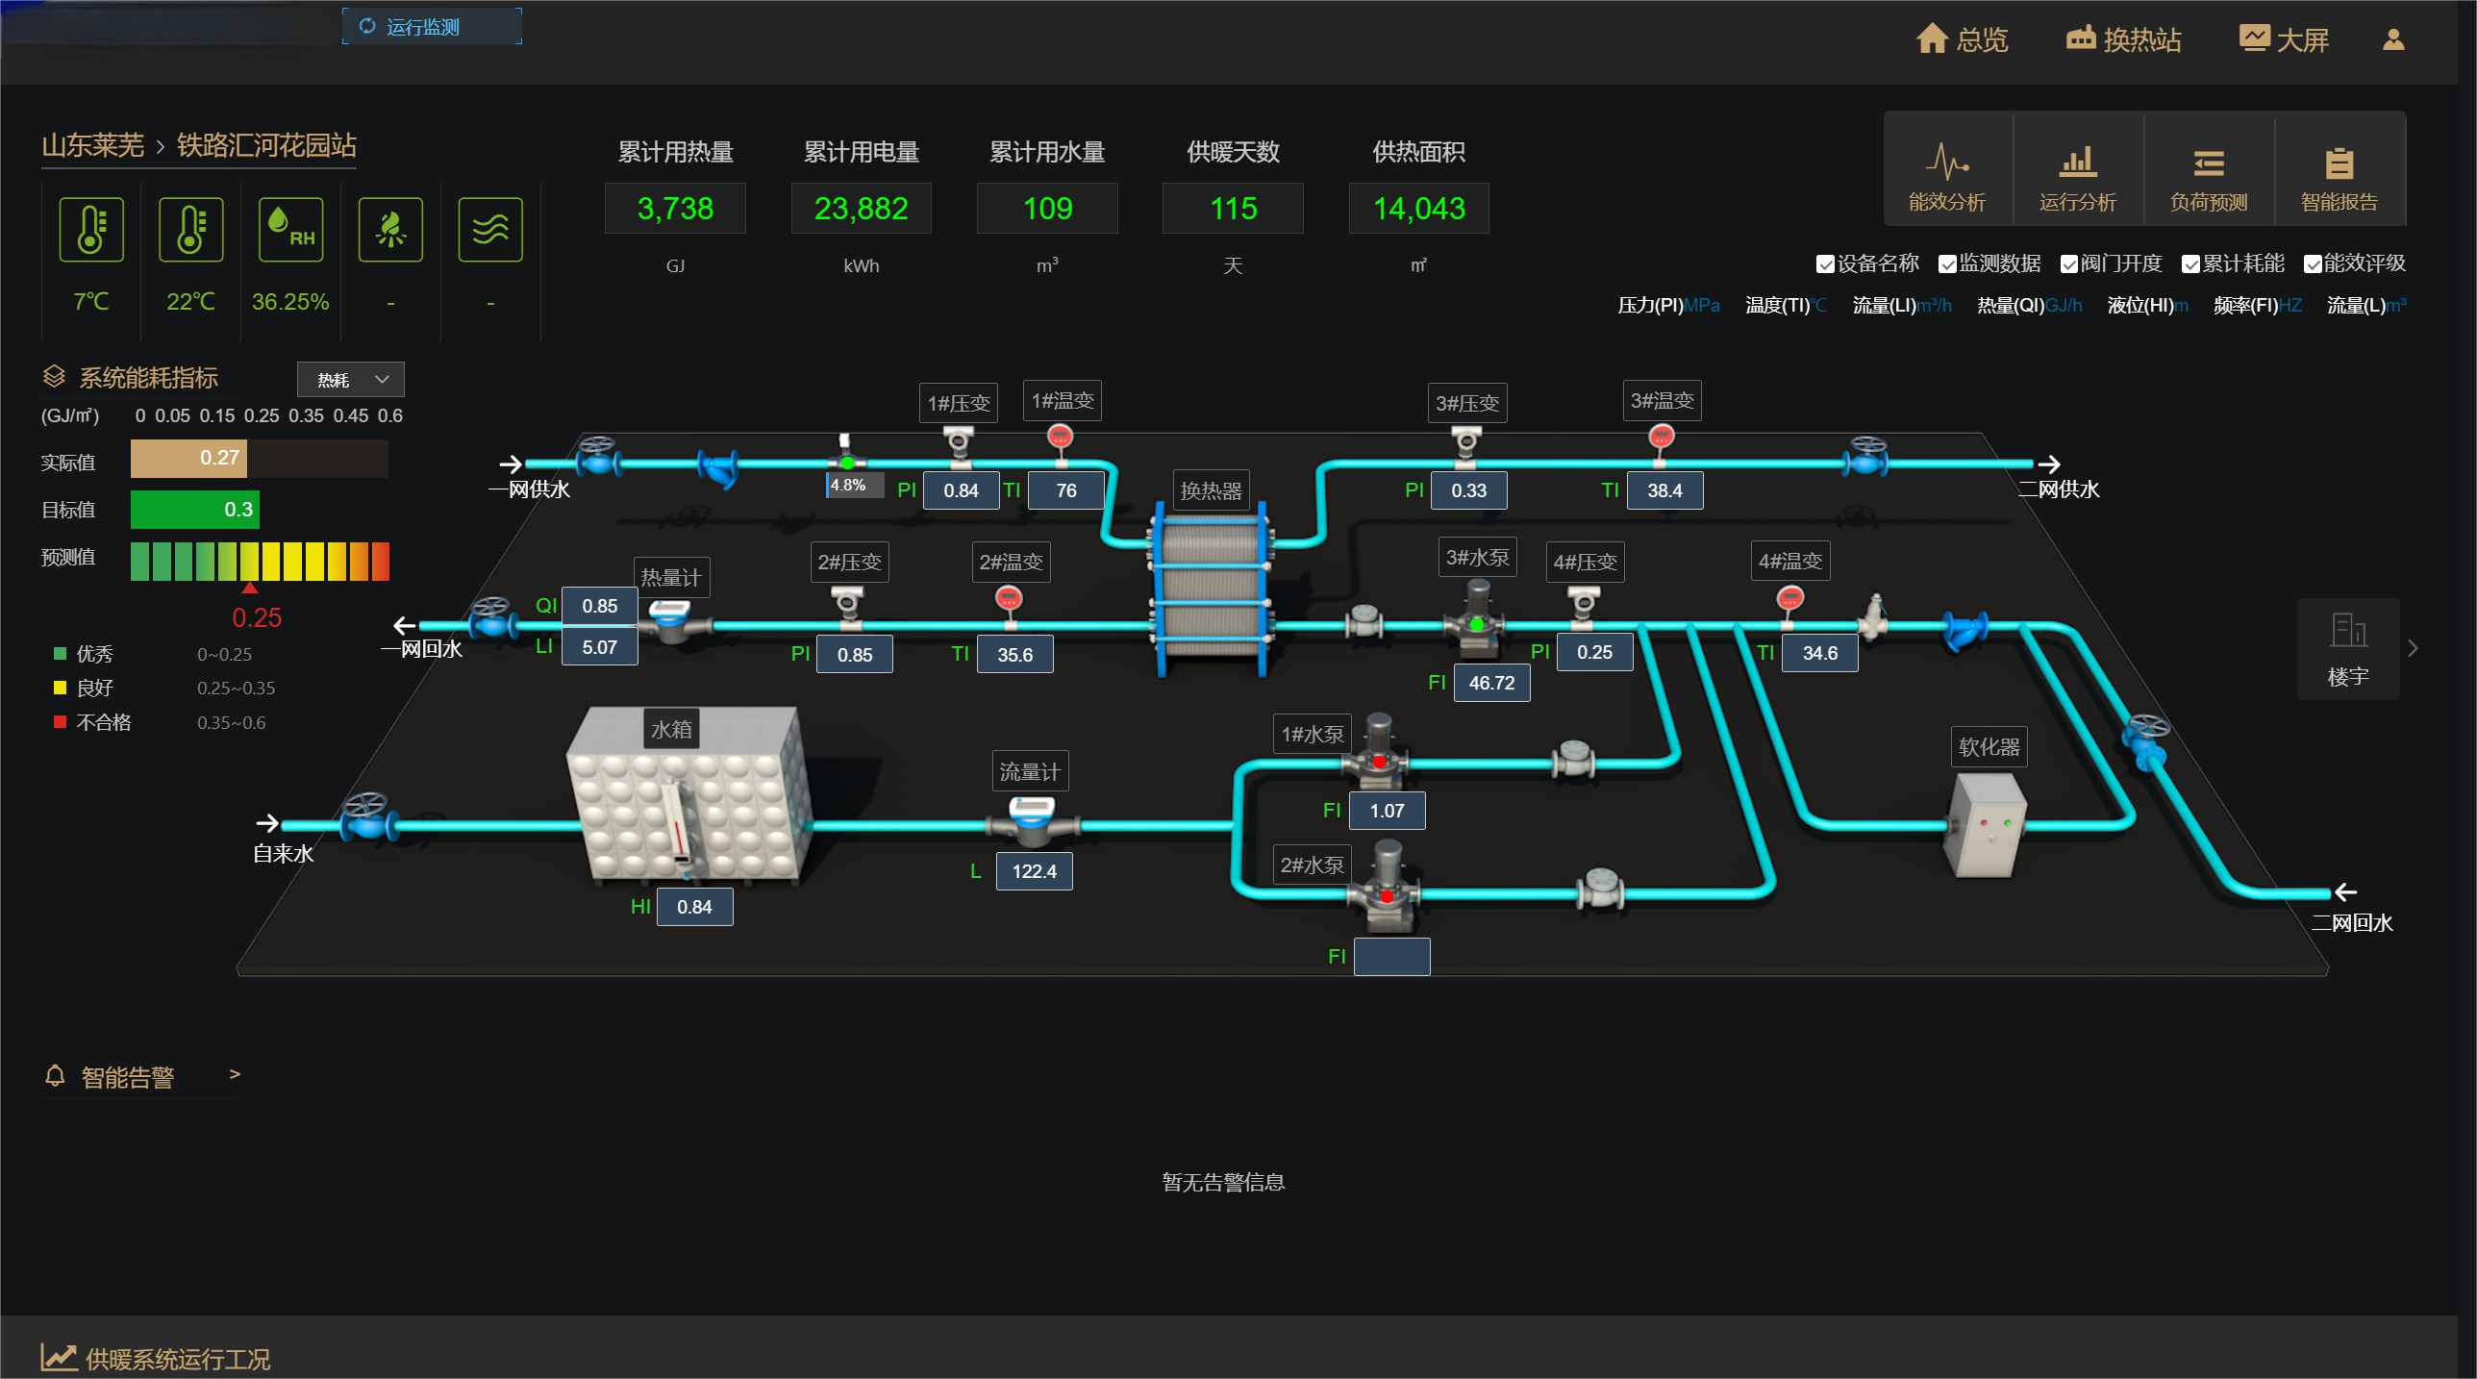This screenshot has height=1379, width=2477.
Task: Select the 水箱 water tank
Action: (x=690, y=793)
